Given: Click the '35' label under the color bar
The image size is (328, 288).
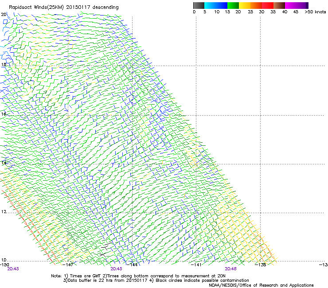Looking at the screenshot, I should click(x=273, y=12).
